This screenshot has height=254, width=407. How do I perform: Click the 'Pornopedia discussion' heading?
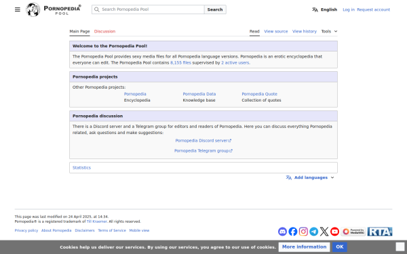point(98,116)
